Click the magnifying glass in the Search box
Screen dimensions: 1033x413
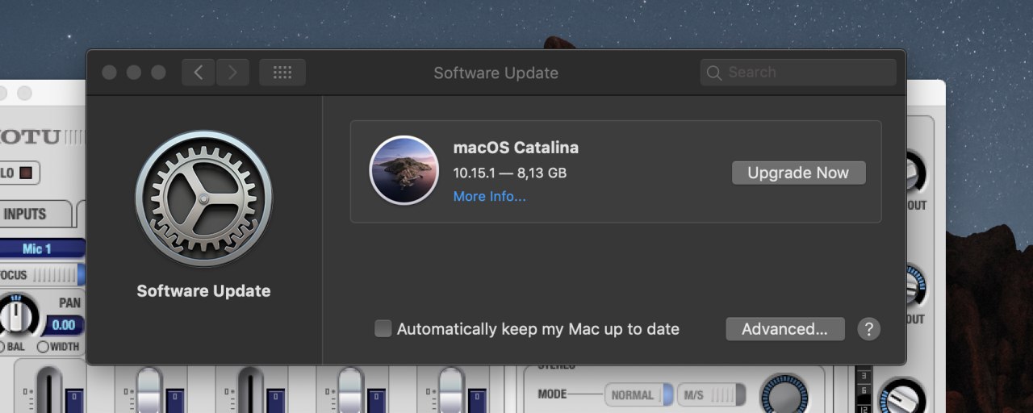(713, 73)
